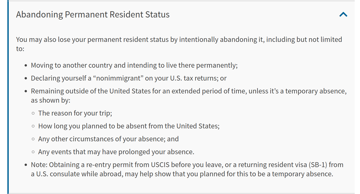Click the word "USCIS" in the note
The width and height of the screenshot is (360, 194).
[x=161, y=165]
